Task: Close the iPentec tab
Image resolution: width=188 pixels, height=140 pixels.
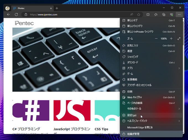Action: pos(51,8)
